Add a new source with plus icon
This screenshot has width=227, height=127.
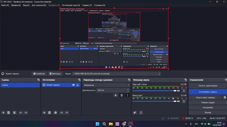44,113
